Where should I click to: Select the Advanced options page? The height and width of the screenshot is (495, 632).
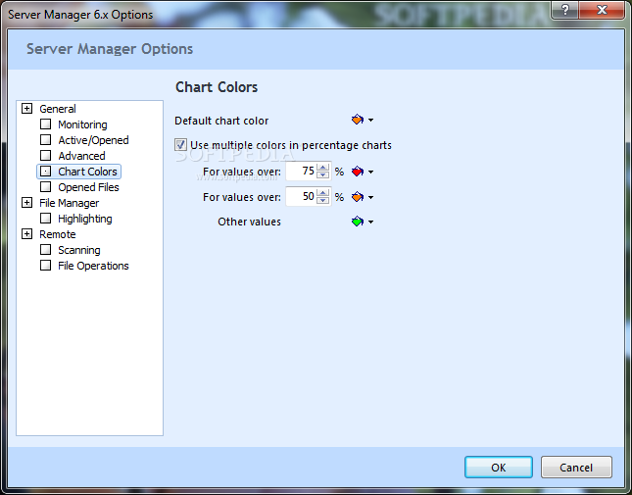tap(81, 156)
